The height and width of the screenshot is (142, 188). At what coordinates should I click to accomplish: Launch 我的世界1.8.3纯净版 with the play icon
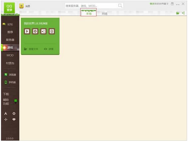pyautogui.click(x=27, y=32)
